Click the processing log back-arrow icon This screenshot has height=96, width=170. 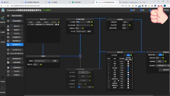tap(8, 75)
